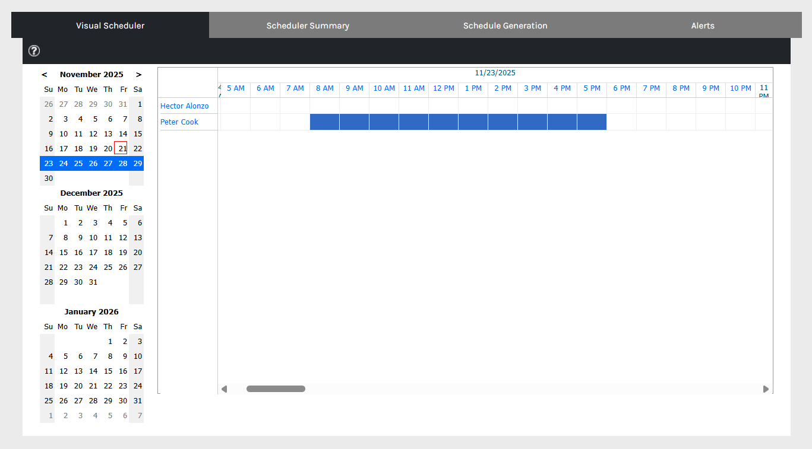Viewport: 812px width, 449px height.
Task: Click the 5 PM time header
Action: click(592, 88)
